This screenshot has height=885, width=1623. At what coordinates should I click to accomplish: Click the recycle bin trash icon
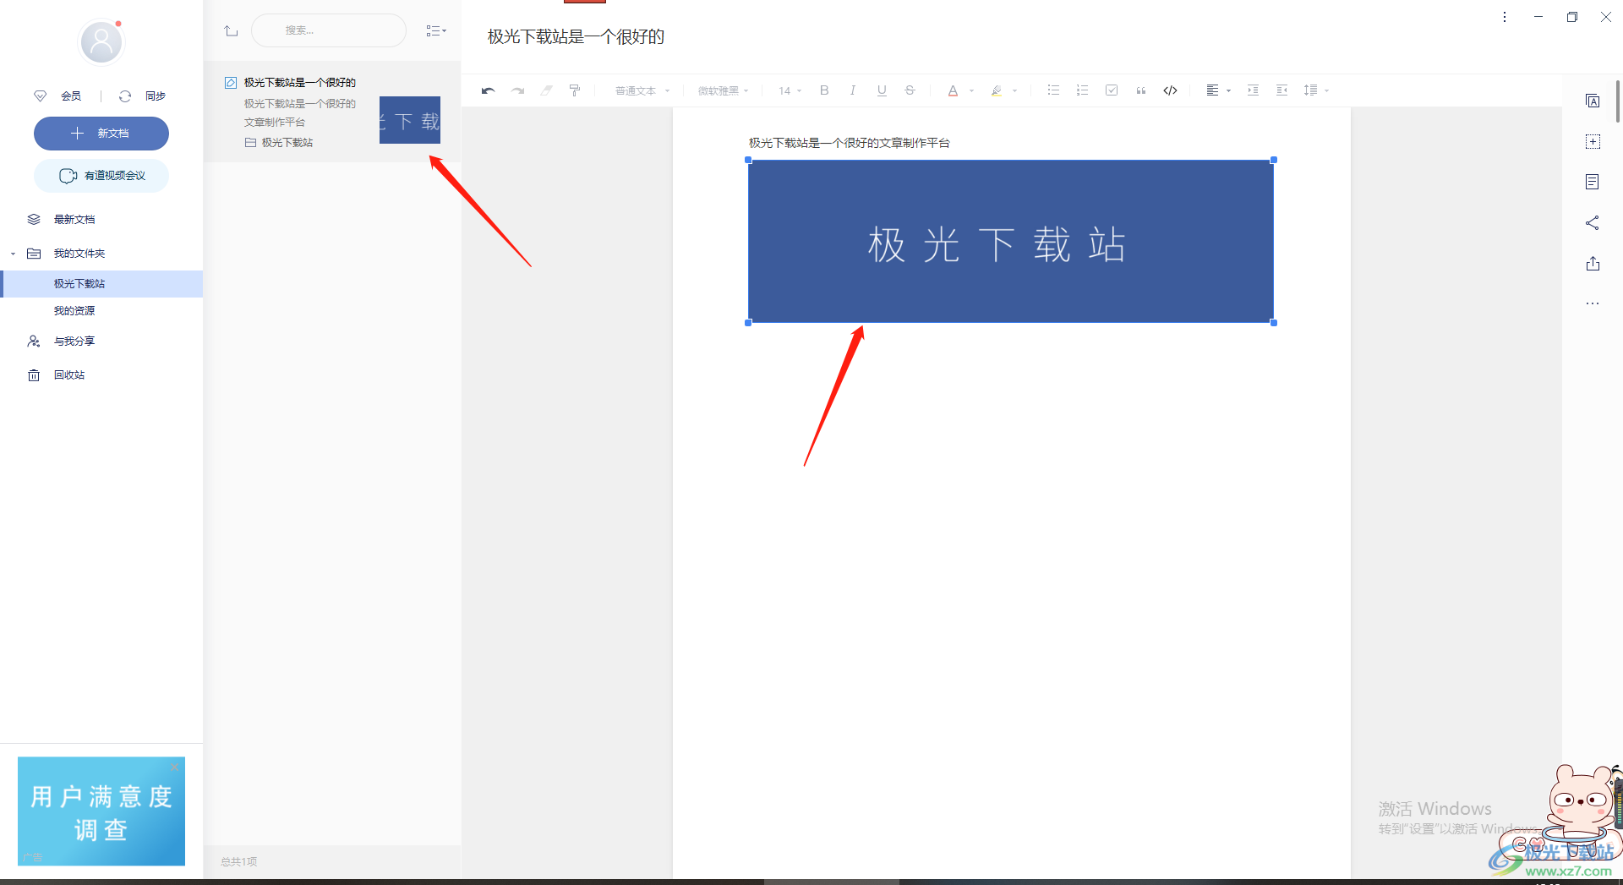click(x=34, y=375)
